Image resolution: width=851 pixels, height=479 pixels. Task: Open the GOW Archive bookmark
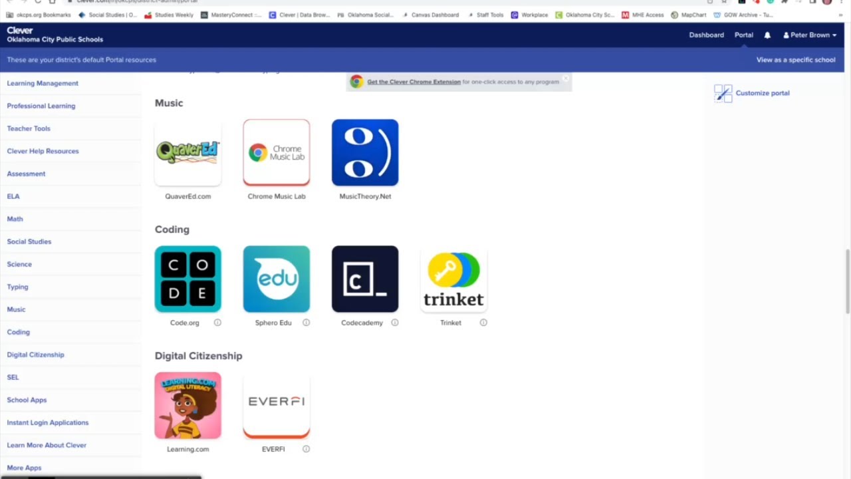[x=743, y=15]
